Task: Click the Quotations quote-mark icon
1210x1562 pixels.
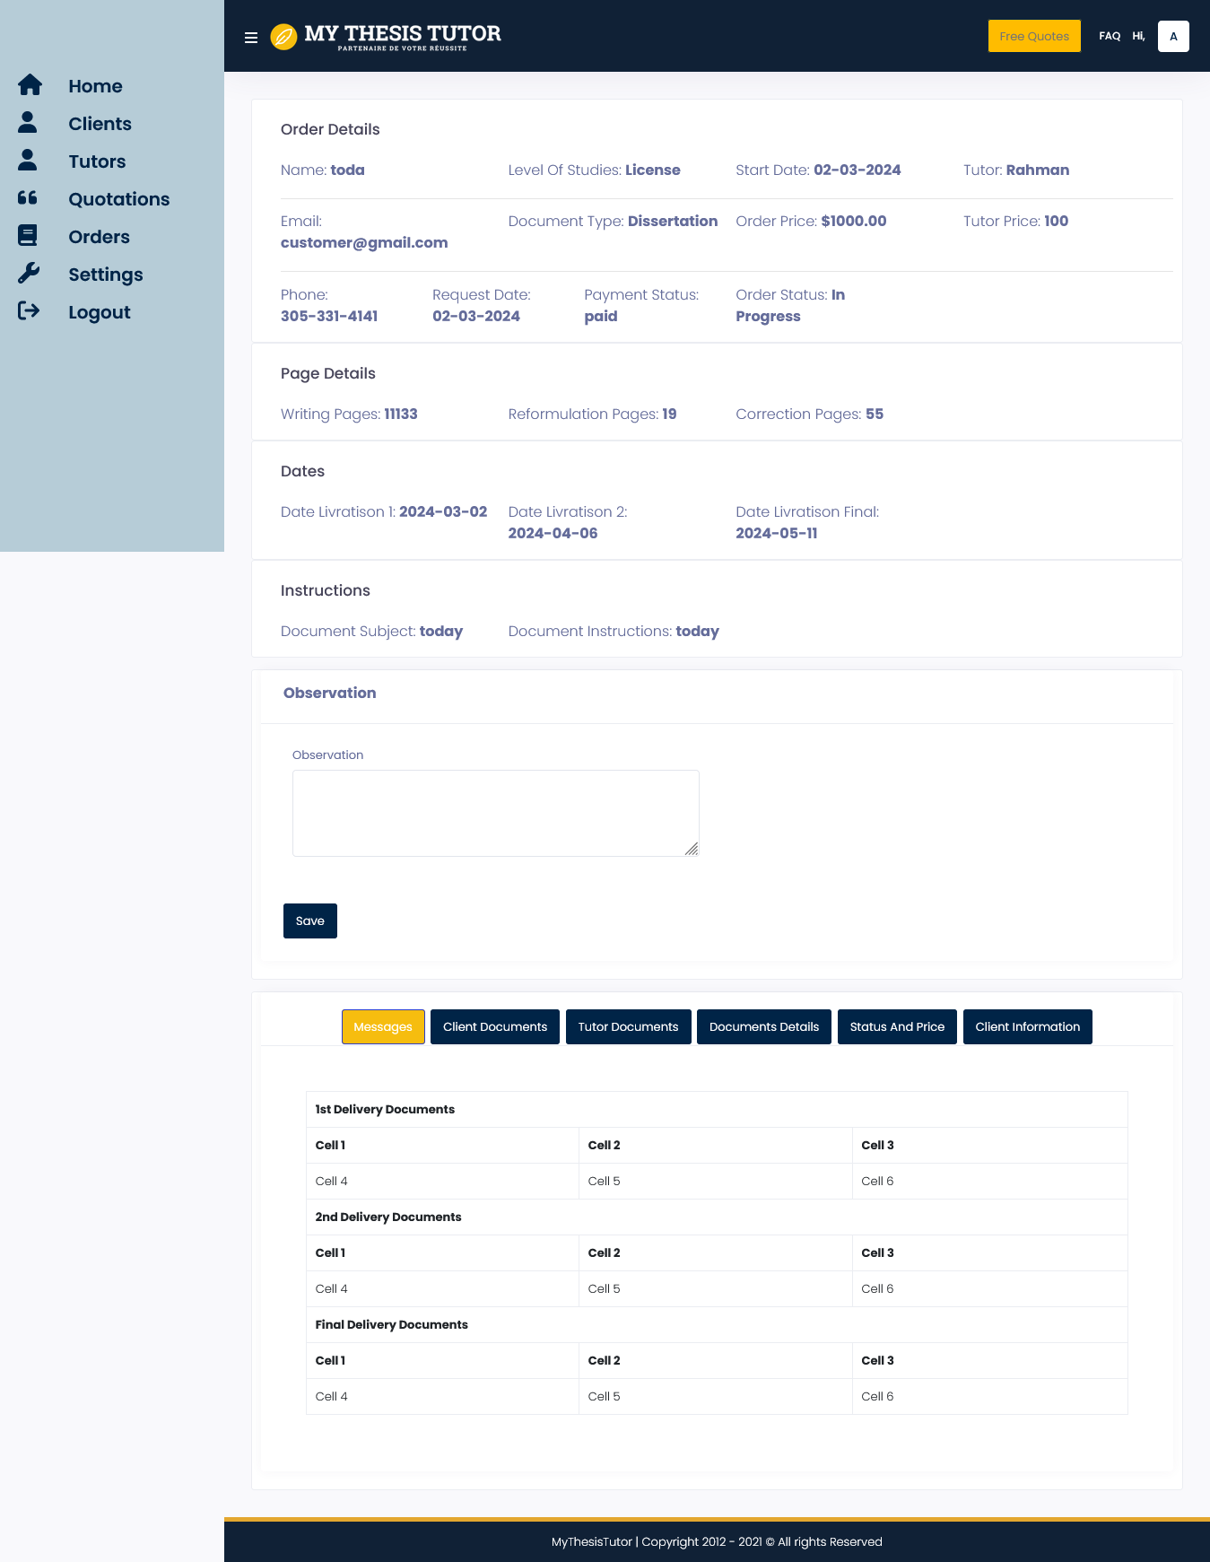Action: (x=28, y=198)
